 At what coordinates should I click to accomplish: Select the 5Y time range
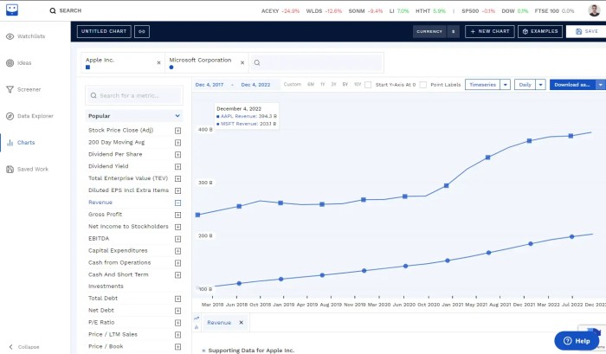click(x=345, y=84)
